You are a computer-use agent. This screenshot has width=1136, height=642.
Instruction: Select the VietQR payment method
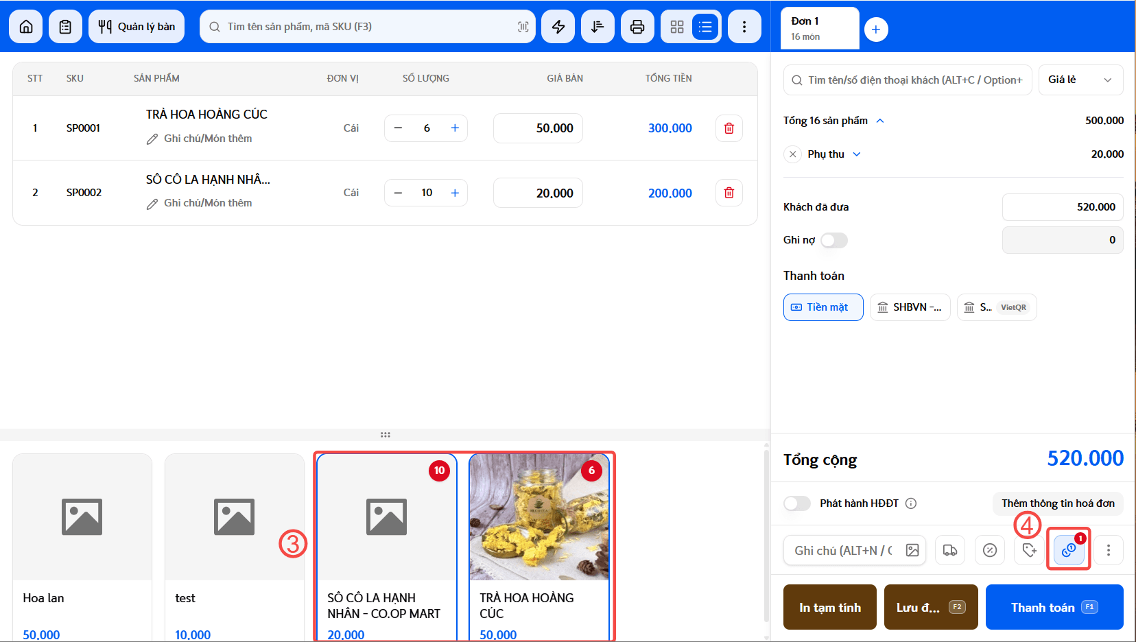point(997,307)
